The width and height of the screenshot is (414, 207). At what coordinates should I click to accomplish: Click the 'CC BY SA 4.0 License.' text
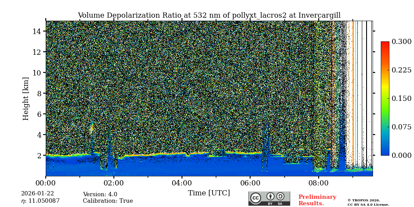tap(368, 205)
